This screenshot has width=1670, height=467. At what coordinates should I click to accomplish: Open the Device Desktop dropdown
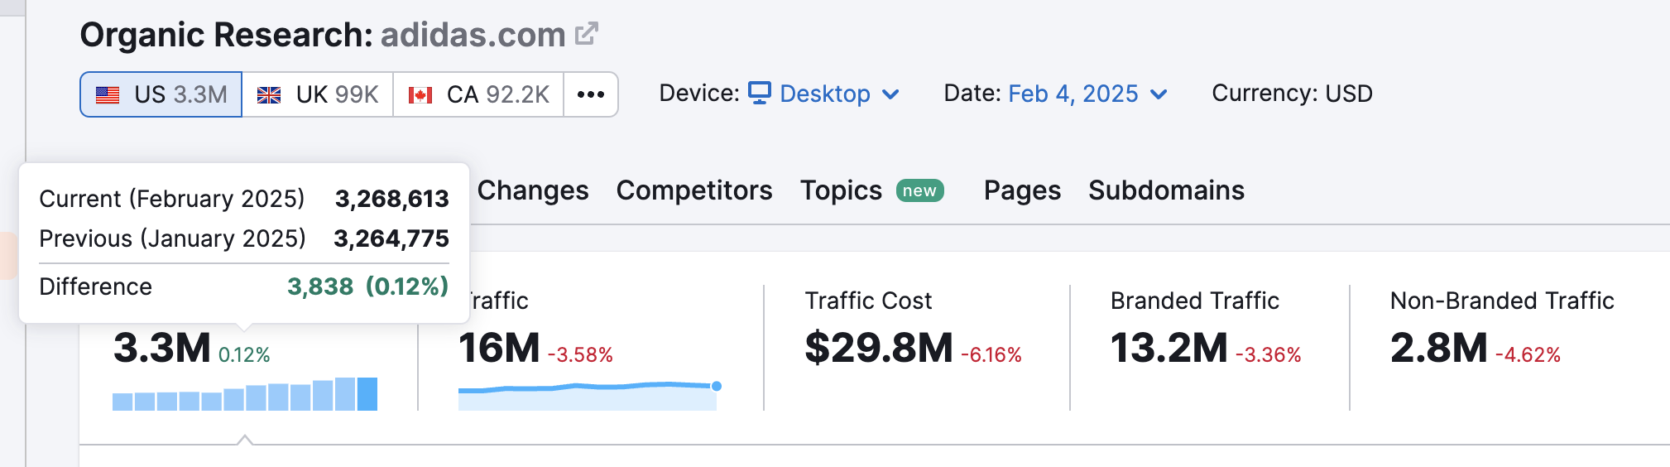pos(823,94)
